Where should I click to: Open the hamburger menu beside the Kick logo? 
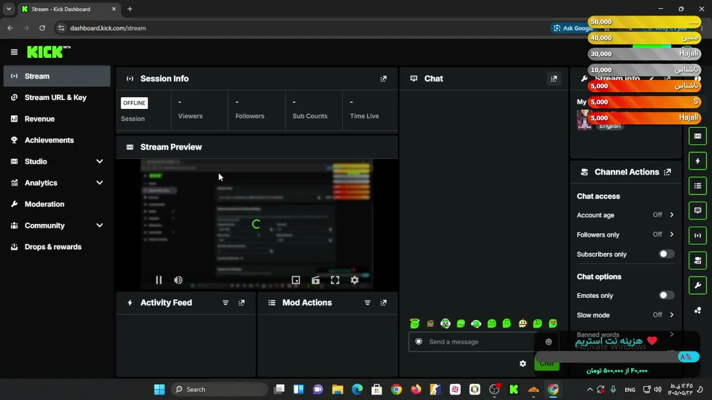(14, 52)
